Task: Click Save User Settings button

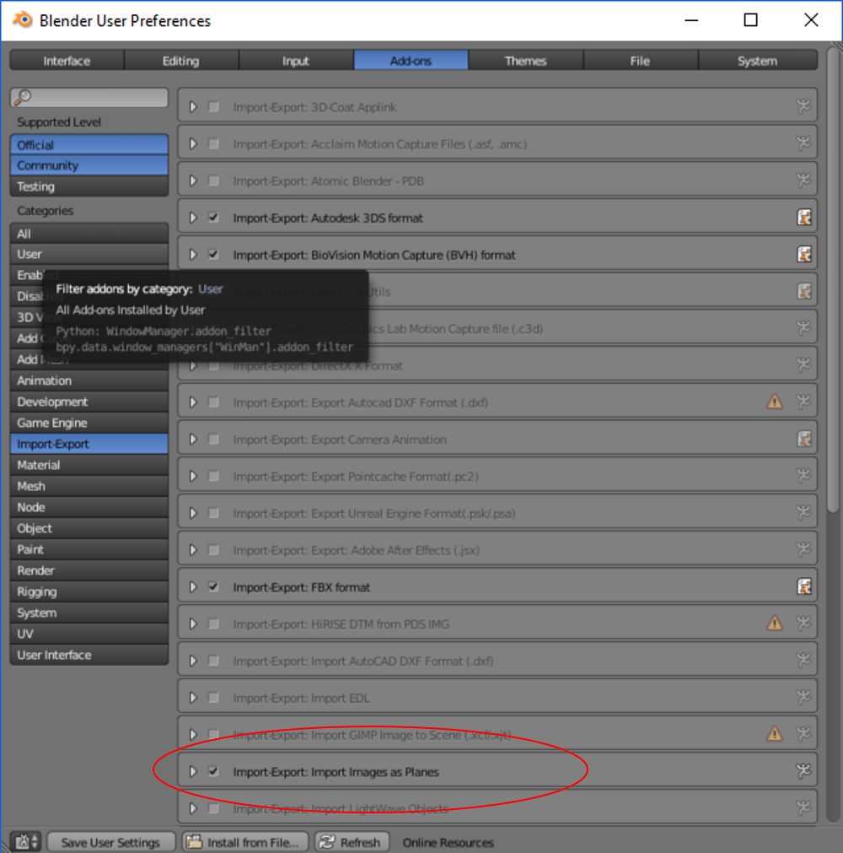Action: click(111, 842)
